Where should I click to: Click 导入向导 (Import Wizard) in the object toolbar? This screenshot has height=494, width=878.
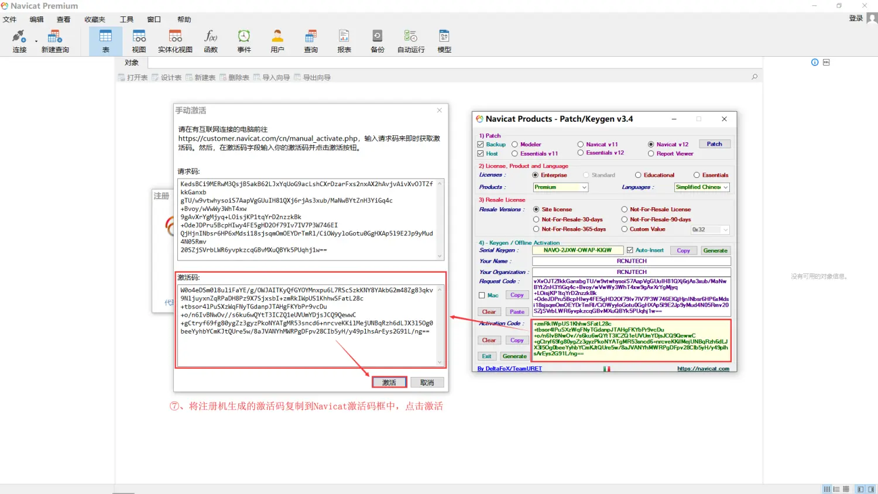click(x=272, y=77)
